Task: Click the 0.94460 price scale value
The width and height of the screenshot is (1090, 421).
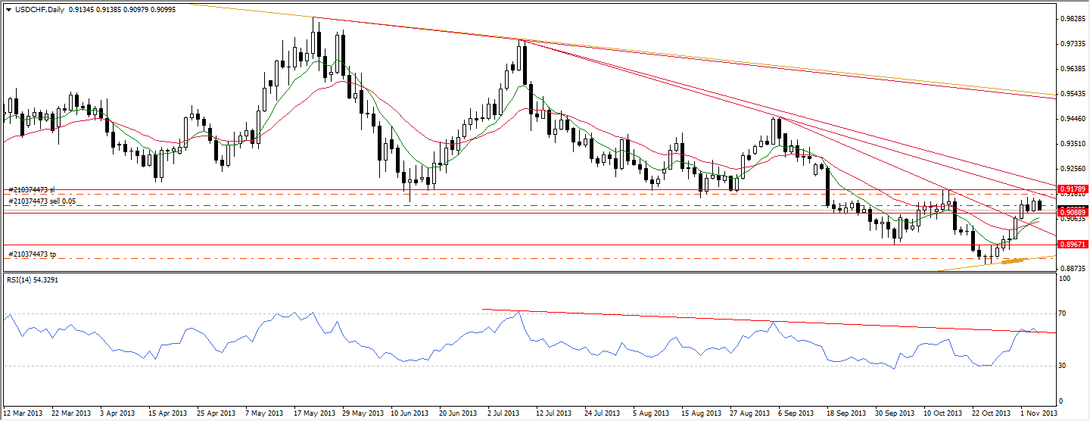Action: [1073, 119]
